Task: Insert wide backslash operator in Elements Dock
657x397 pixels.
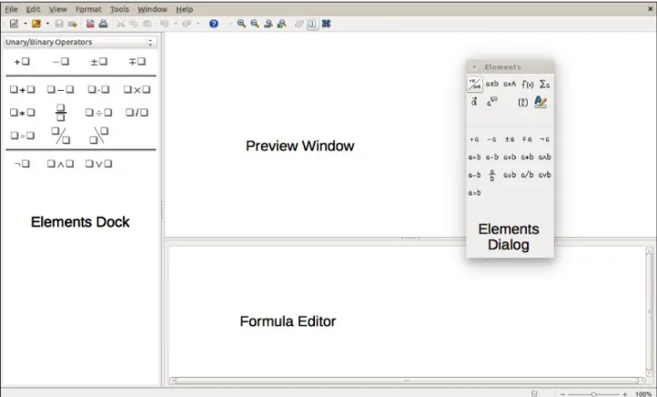Action: [x=99, y=136]
